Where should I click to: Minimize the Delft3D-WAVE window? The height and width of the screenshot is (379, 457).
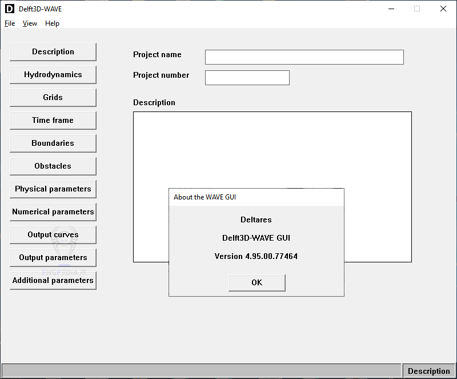pos(391,9)
